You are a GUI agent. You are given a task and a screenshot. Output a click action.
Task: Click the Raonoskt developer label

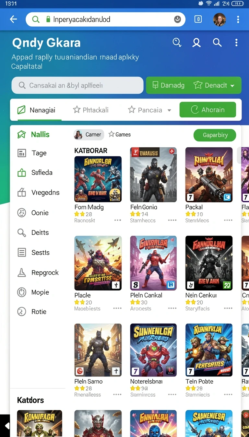(85, 220)
